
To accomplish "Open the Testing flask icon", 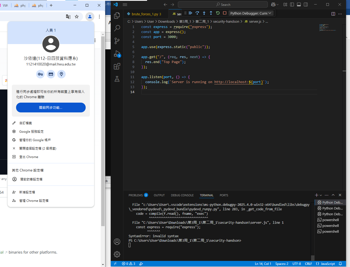I will (x=117, y=79).
